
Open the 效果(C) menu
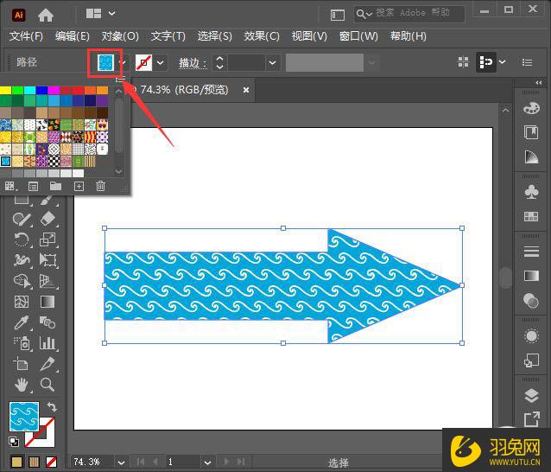(x=262, y=35)
